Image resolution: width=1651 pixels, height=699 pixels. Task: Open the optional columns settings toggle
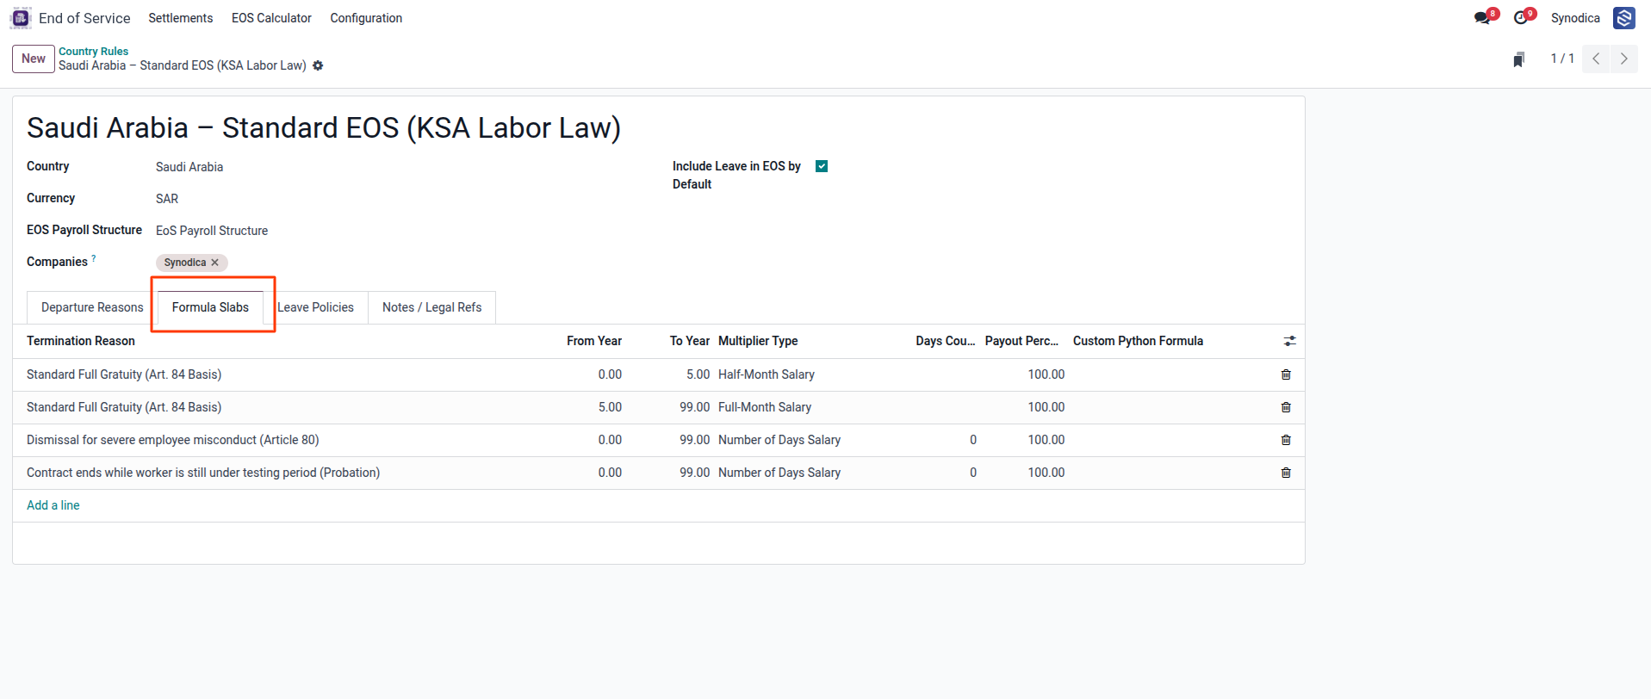pyautogui.click(x=1289, y=341)
